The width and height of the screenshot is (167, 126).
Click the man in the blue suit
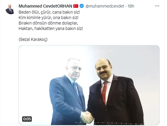coord(68,91)
